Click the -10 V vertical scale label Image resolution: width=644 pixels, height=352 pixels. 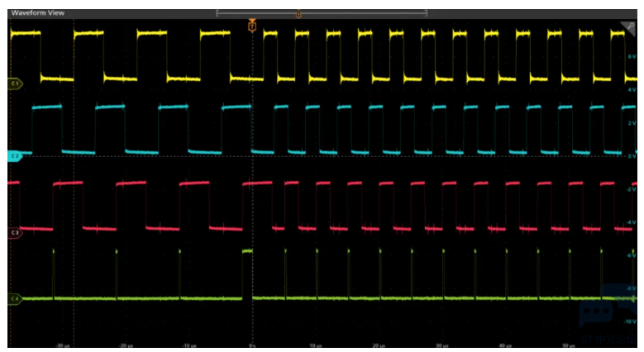click(x=628, y=321)
